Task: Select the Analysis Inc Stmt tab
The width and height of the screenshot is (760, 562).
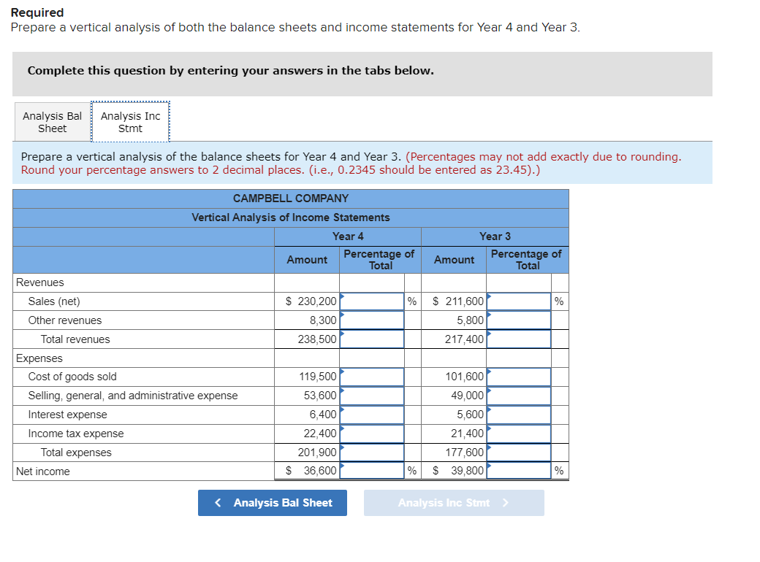Action: tap(130, 120)
